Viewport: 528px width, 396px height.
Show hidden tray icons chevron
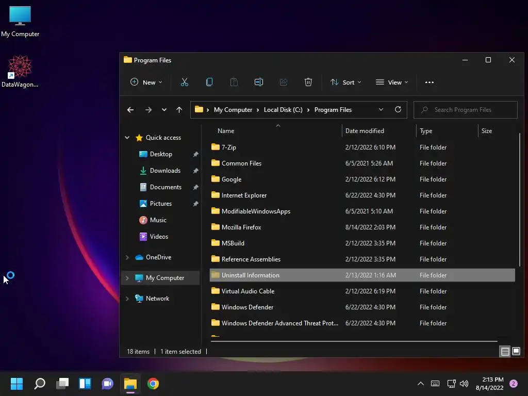(421, 384)
